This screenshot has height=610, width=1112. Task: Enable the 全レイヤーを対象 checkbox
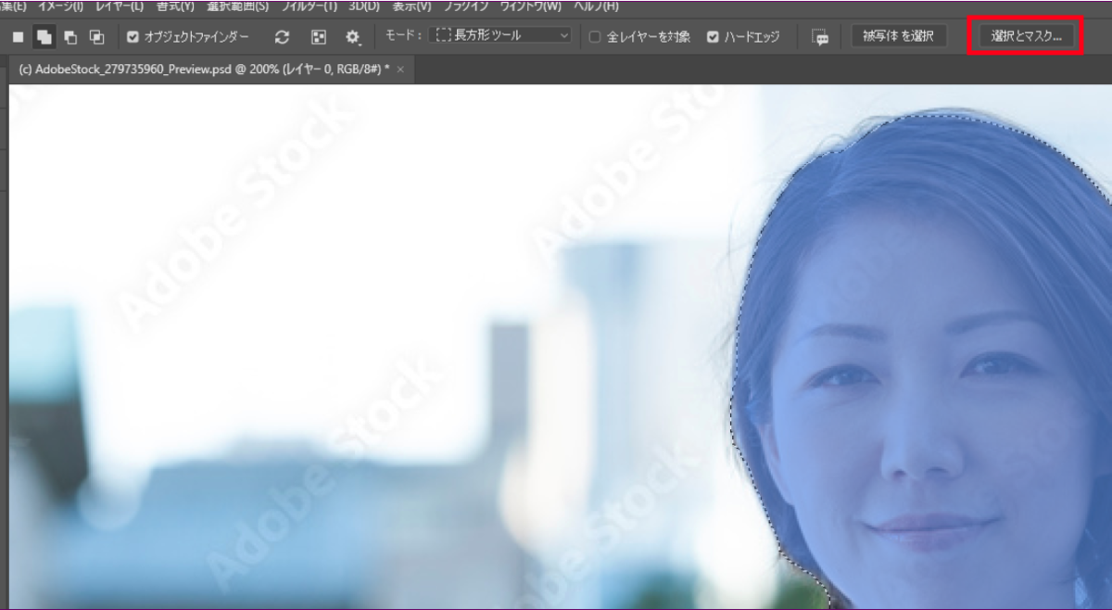click(x=595, y=37)
